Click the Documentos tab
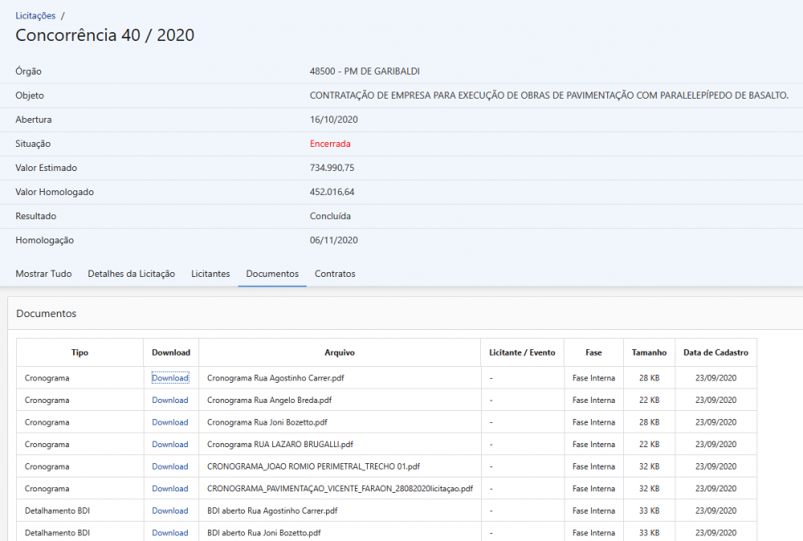Screen dimensions: 803x541 coord(272,274)
